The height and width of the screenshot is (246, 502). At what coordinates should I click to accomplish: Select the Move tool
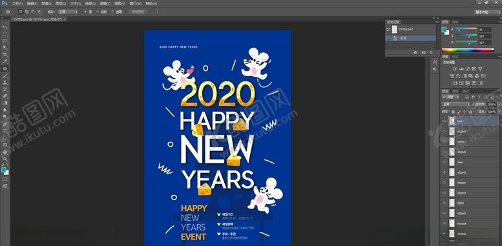[x=5, y=27]
